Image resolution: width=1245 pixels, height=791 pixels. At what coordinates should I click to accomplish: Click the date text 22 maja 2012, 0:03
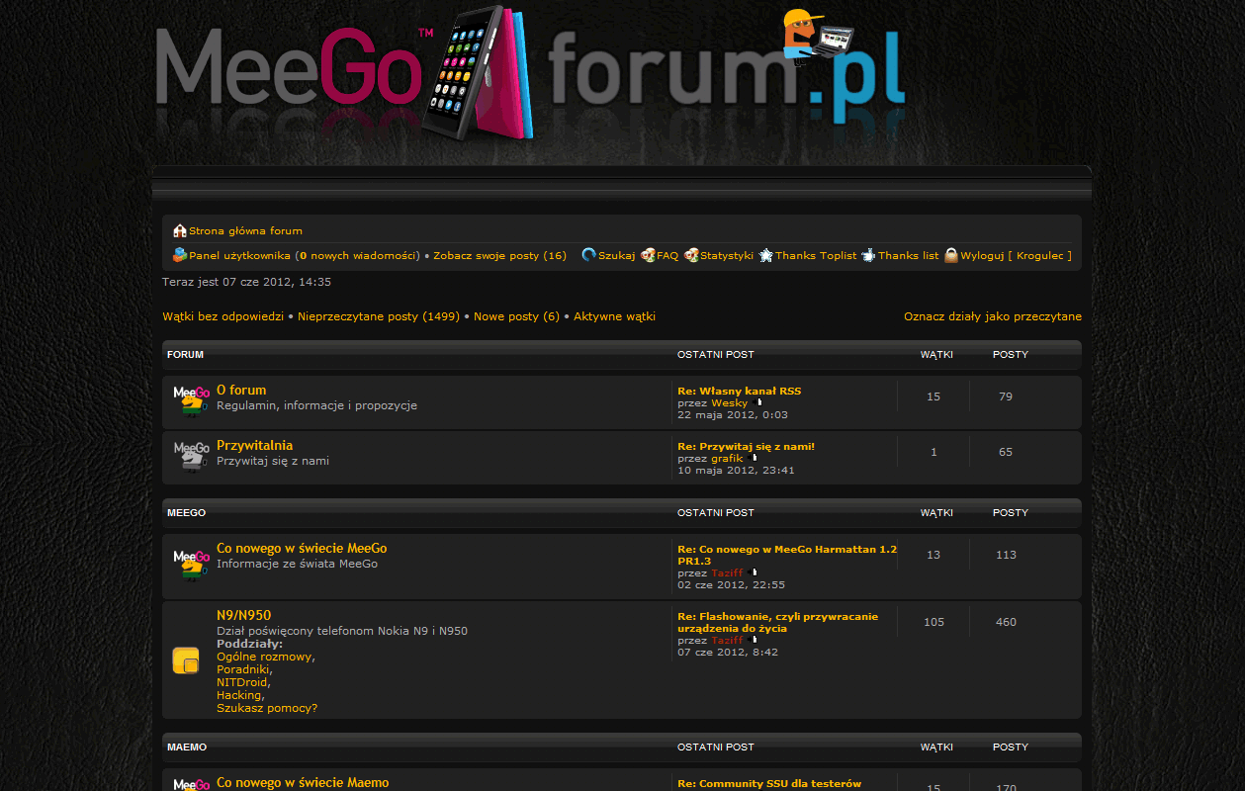pos(733,414)
